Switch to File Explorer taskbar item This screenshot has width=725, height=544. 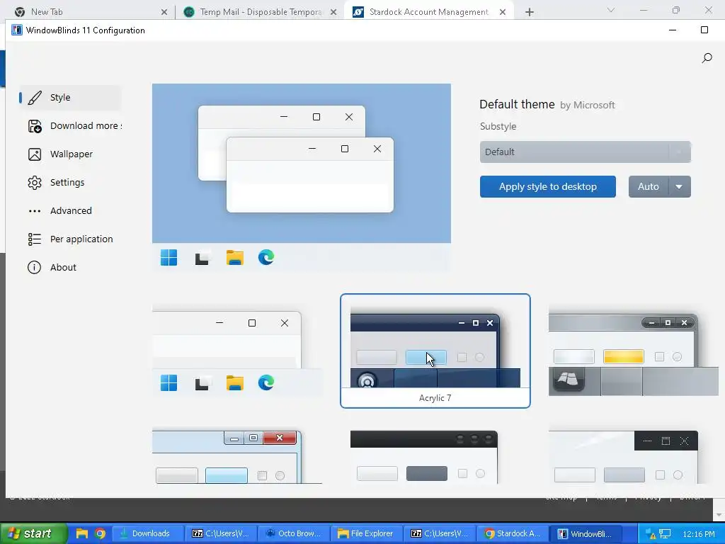pyautogui.click(x=367, y=533)
